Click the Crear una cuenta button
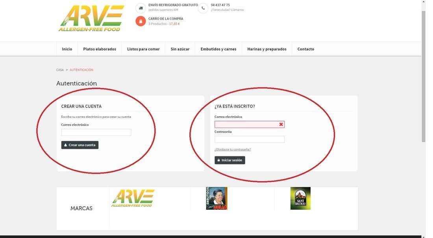The image size is (433, 238). point(80,145)
